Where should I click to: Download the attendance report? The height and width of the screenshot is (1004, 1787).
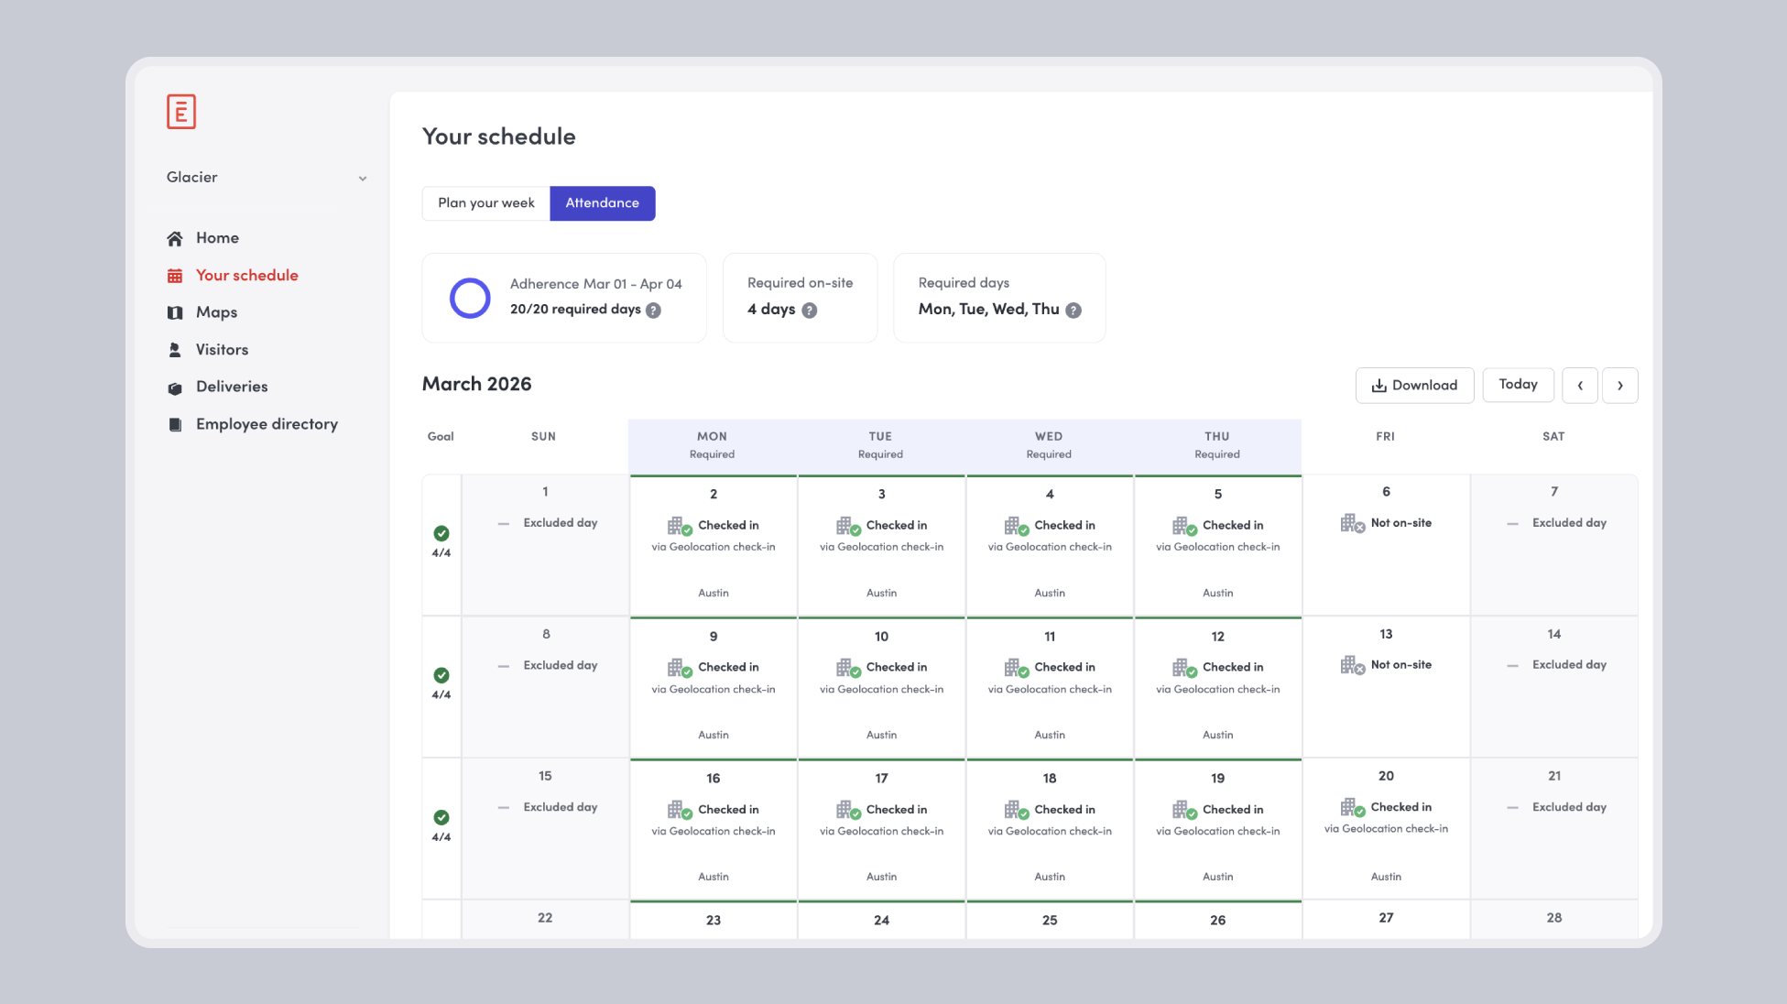(x=1414, y=386)
